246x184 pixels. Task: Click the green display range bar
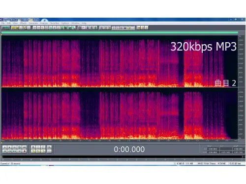click(120, 33)
